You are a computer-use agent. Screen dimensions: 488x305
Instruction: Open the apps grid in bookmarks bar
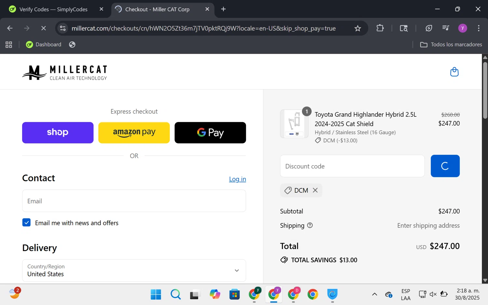point(9,45)
